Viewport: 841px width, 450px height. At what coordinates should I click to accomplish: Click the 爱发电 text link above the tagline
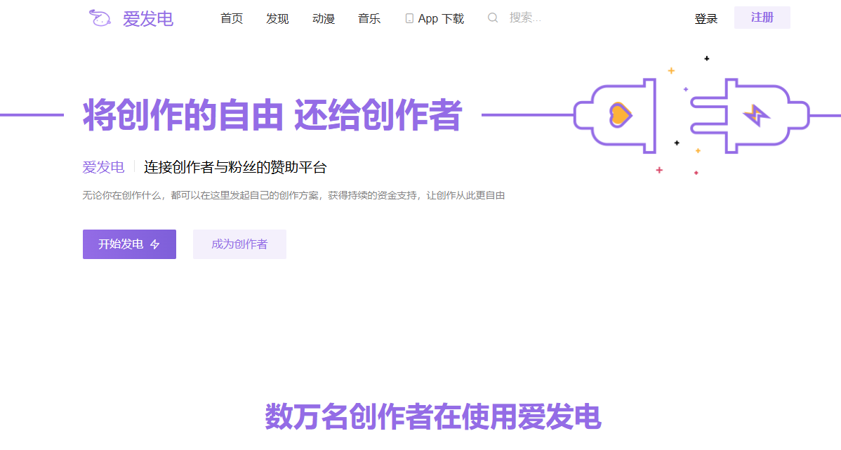point(102,167)
